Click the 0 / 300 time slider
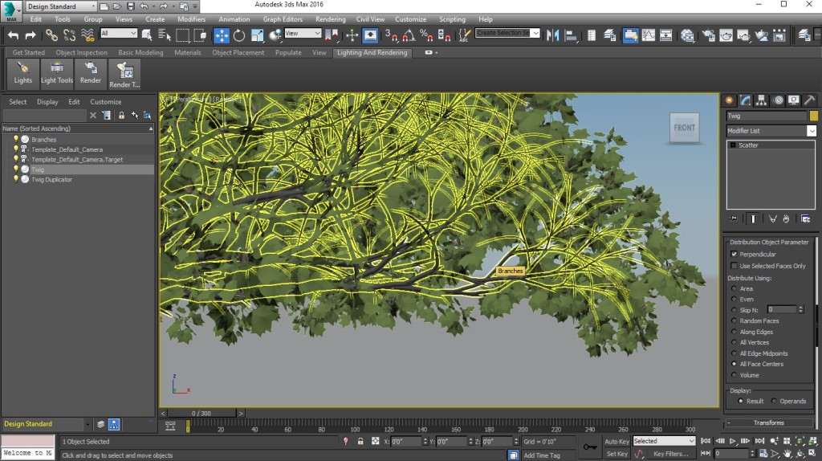 click(x=201, y=414)
